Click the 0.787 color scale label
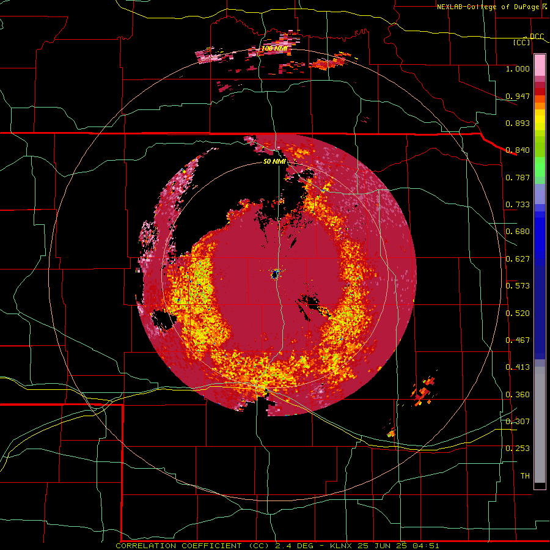This screenshot has height=550, width=550. pos(518,177)
